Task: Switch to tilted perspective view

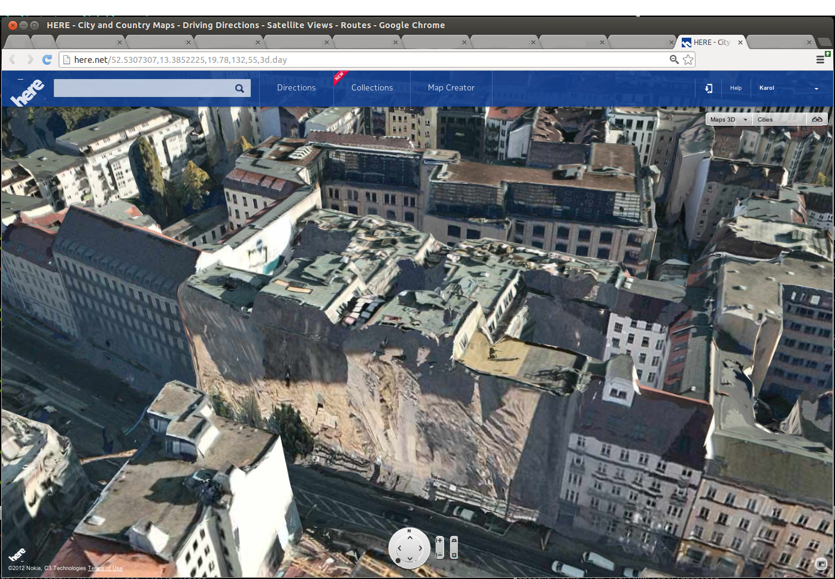Action: click(x=454, y=542)
